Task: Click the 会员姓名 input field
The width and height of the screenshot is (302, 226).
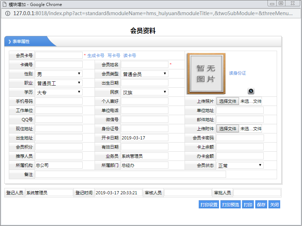Action: click(144, 64)
